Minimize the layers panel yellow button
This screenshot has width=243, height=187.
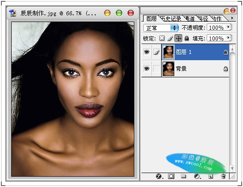(226, 11)
